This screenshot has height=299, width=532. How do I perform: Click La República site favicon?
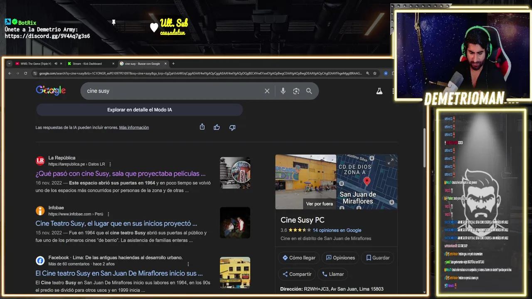point(40,161)
